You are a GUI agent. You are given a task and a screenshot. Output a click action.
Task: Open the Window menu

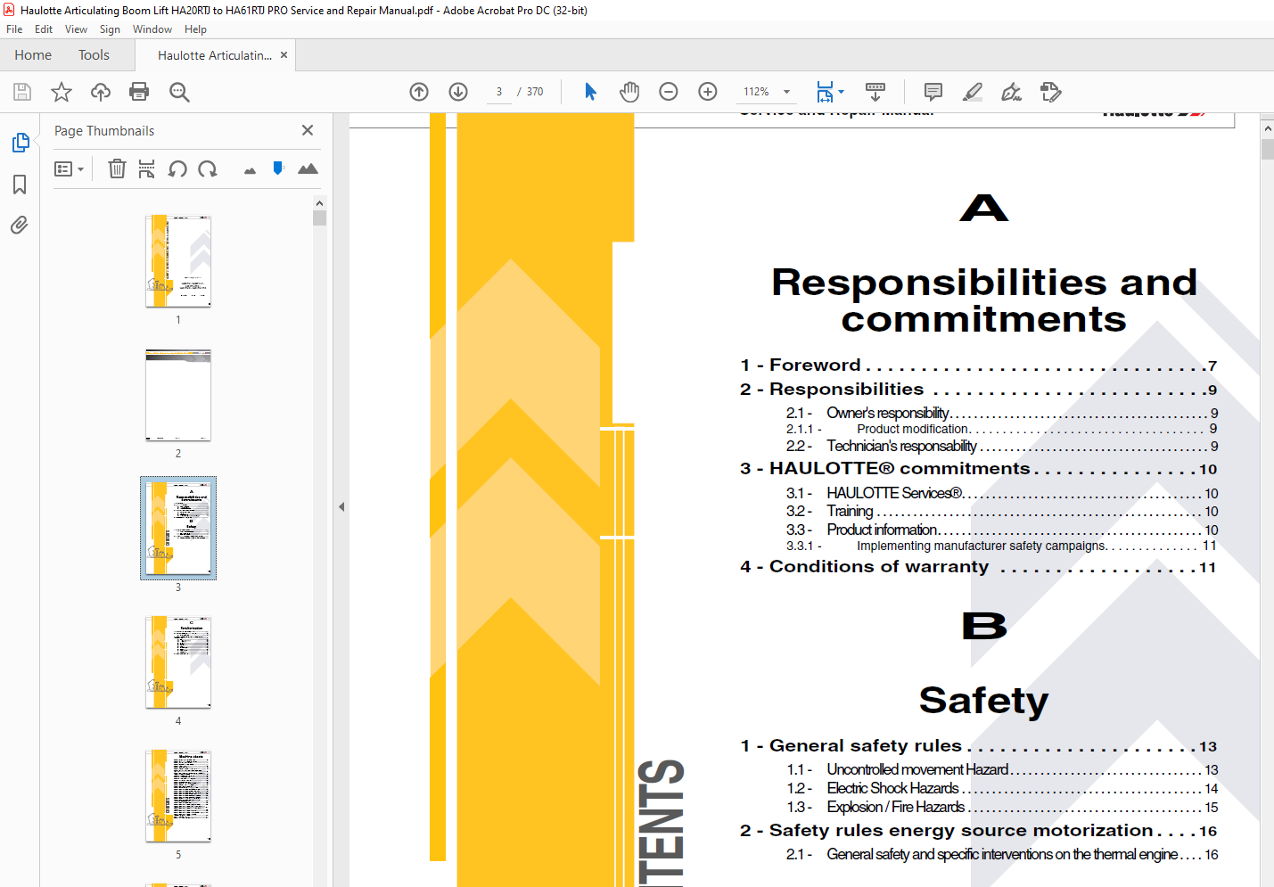click(x=152, y=29)
